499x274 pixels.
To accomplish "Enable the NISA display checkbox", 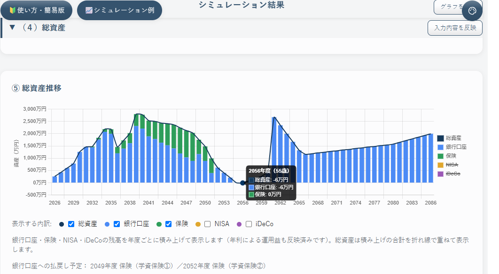I will point(208,224).
